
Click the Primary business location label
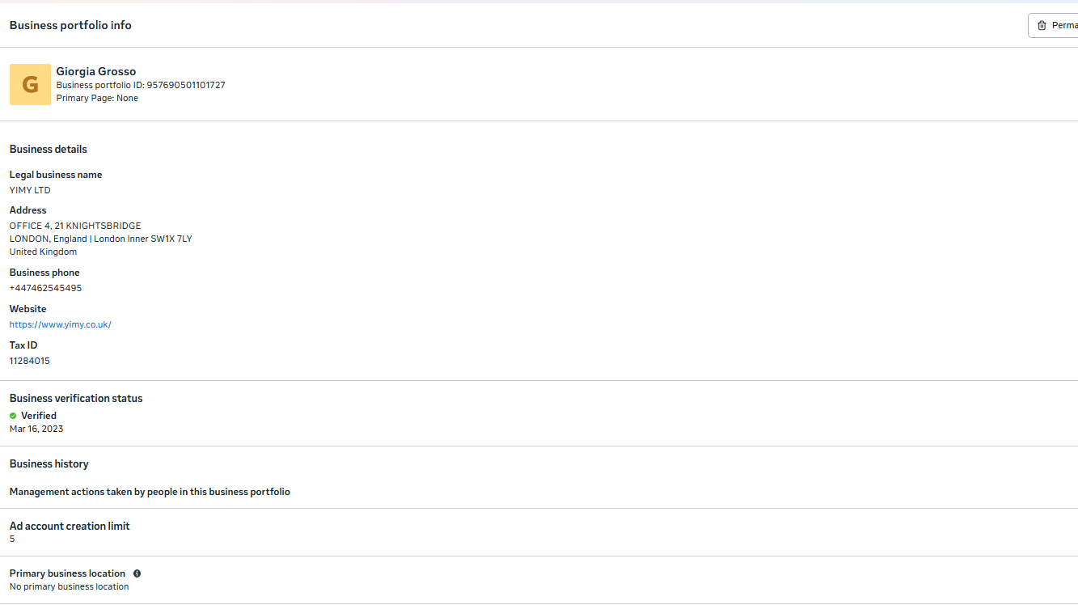pyautogui.click(x=68, y=573)
